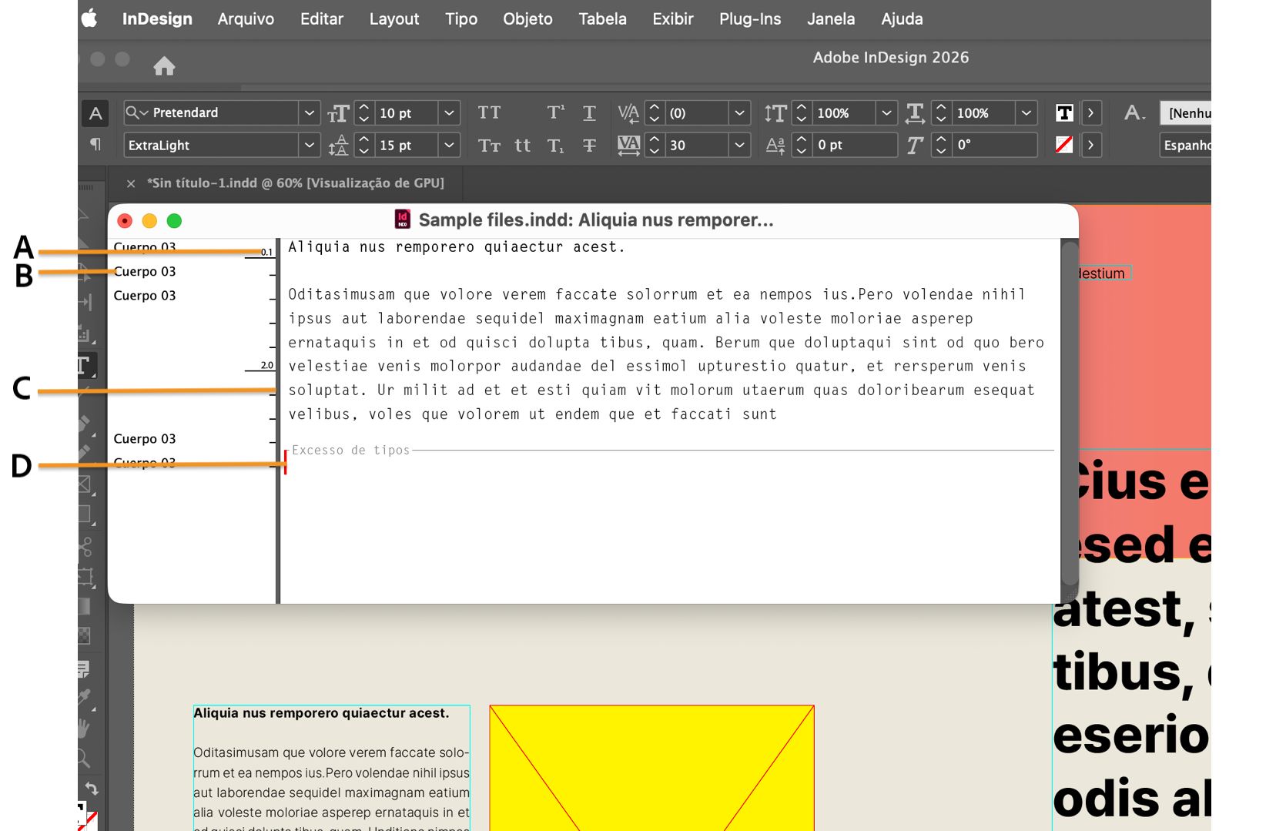Open the kerning (0) dropdown
Screen dimensions: 1286x831
click(x=739, y=113)
